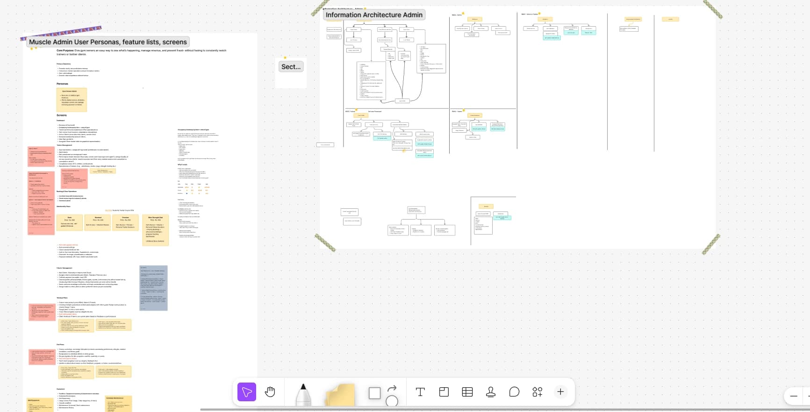
Task: Select the 'Premium' membership plan card
Action: (125, 223)
